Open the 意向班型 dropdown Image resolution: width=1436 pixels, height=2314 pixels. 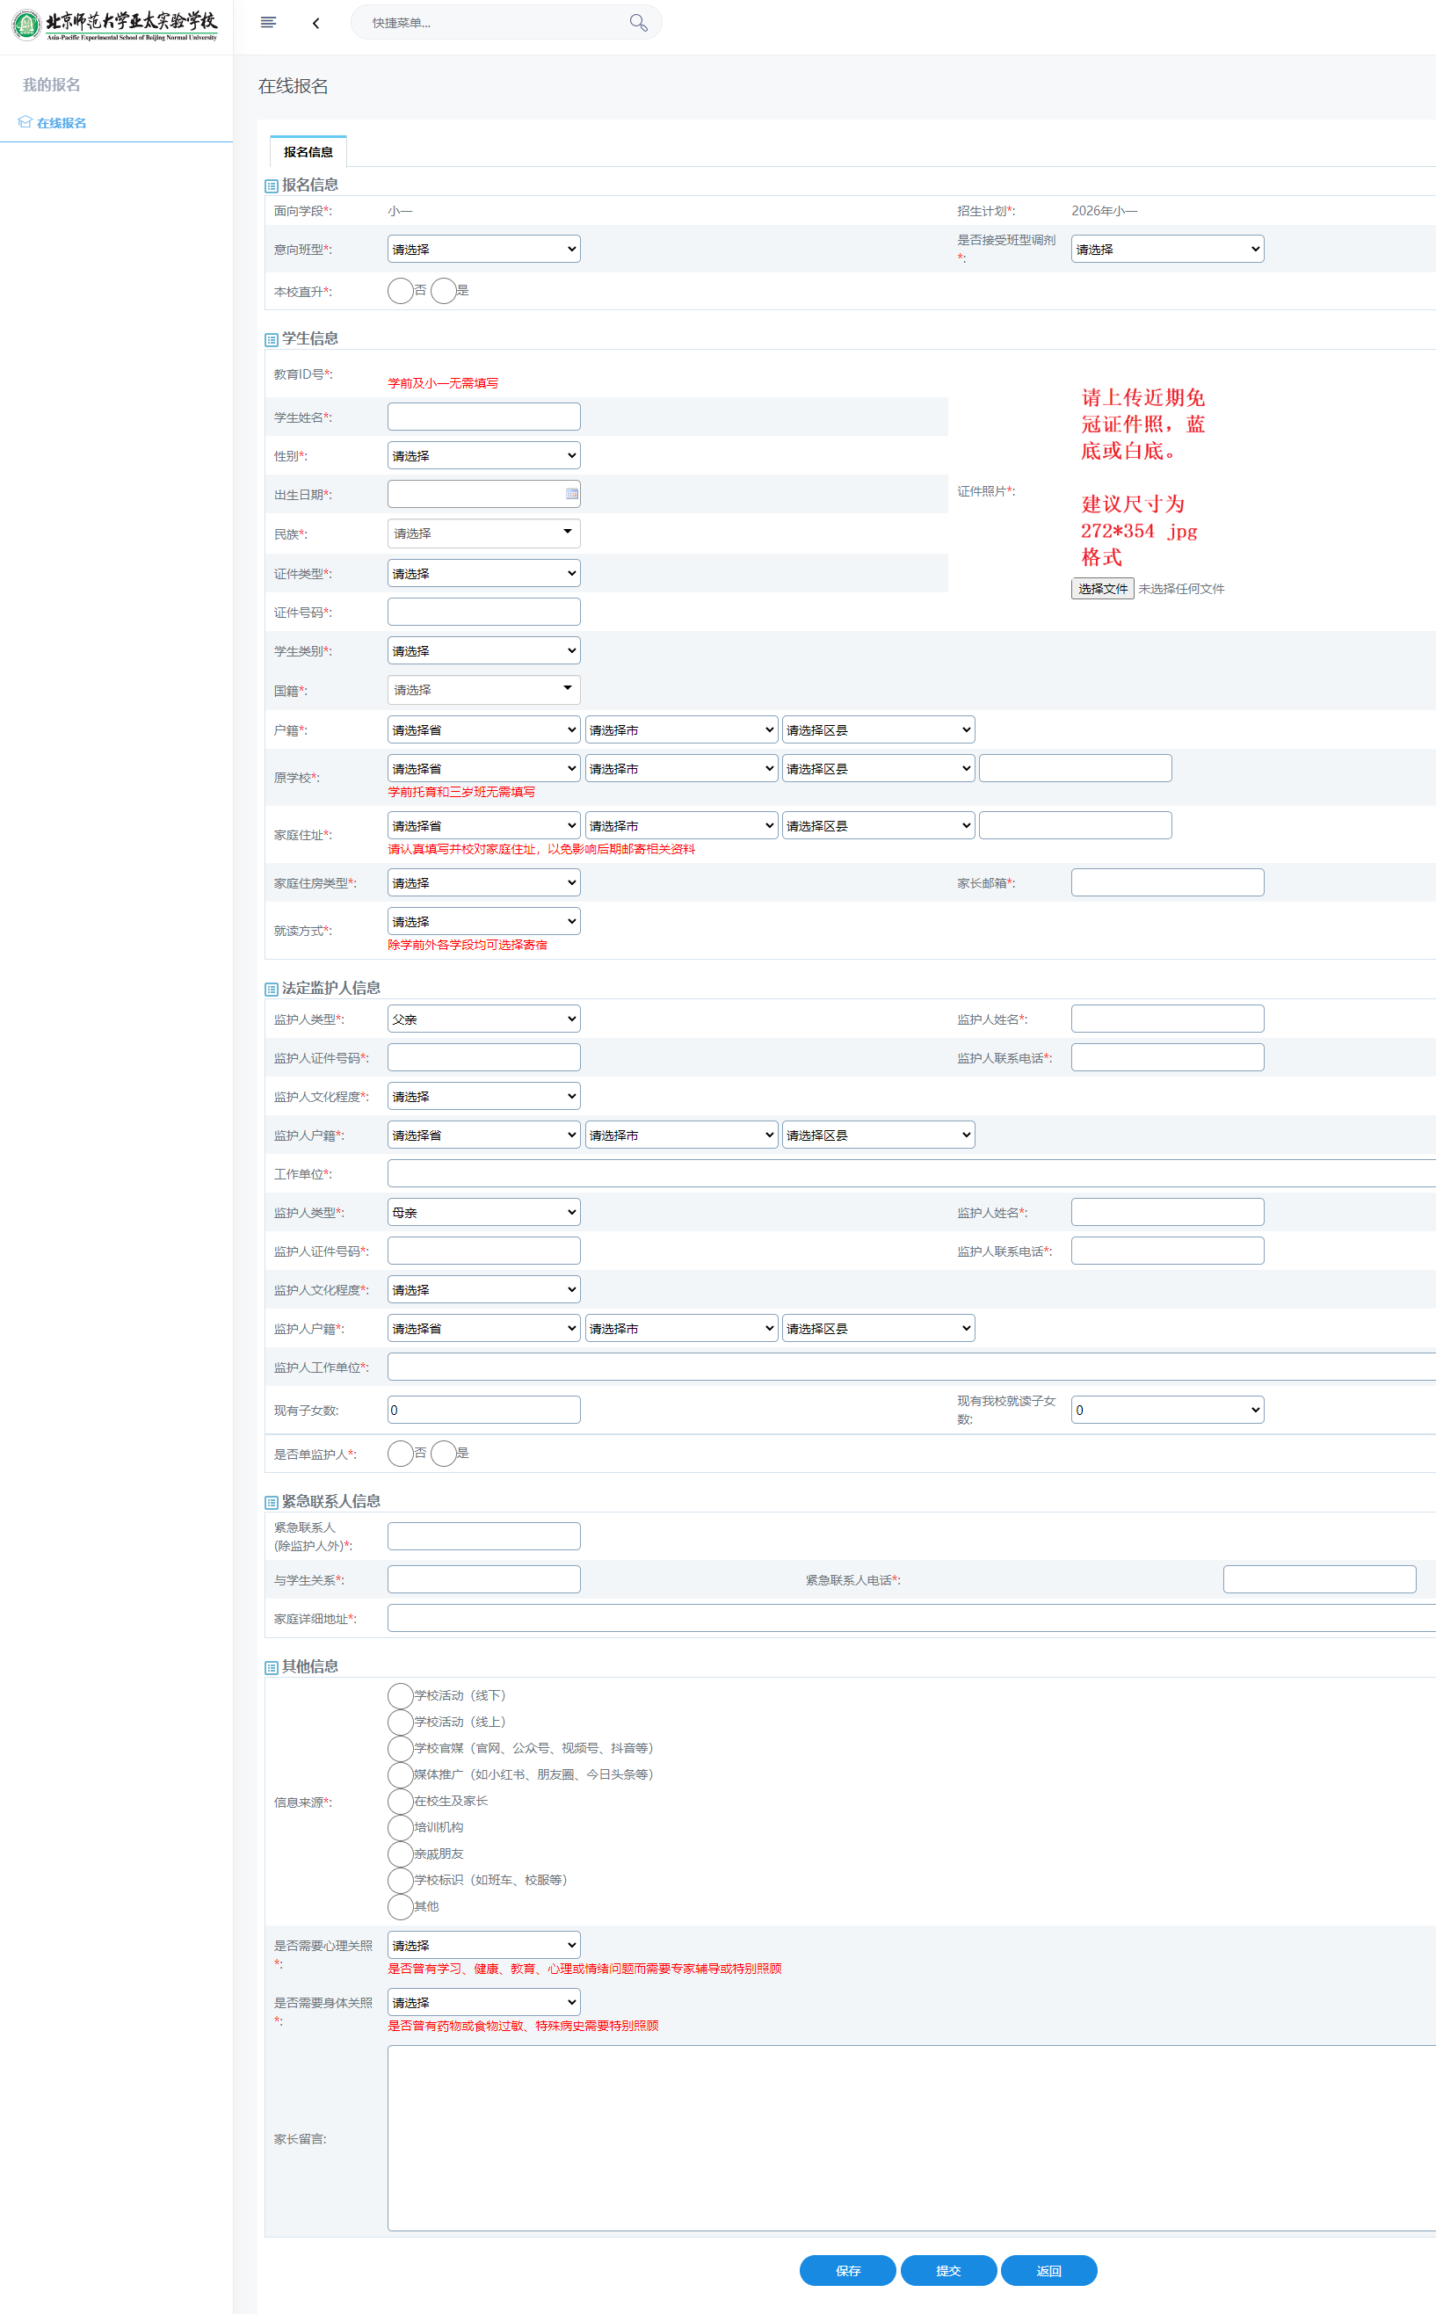[x=483, y=249]
